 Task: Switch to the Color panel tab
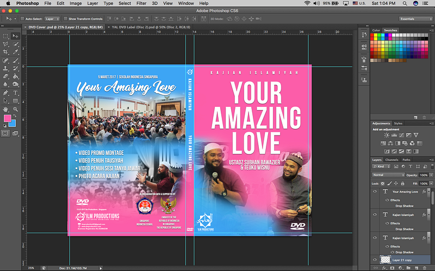(x=376, y=30)
